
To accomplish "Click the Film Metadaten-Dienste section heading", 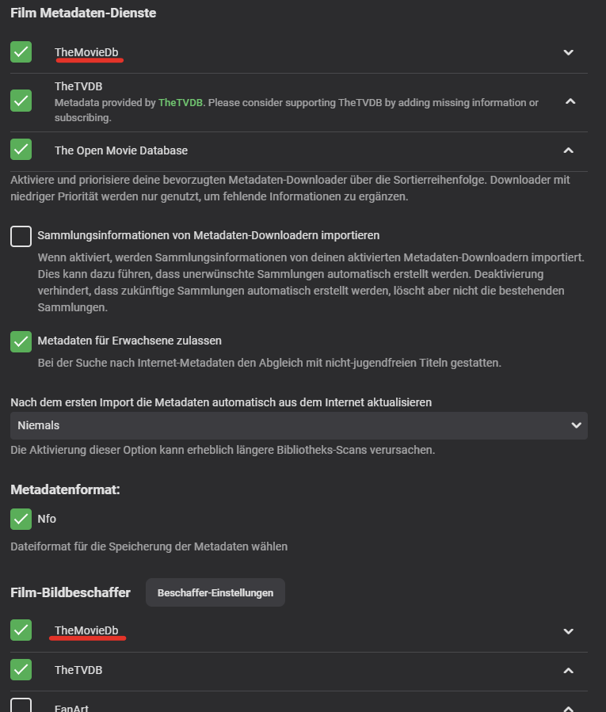I will 83,13.
